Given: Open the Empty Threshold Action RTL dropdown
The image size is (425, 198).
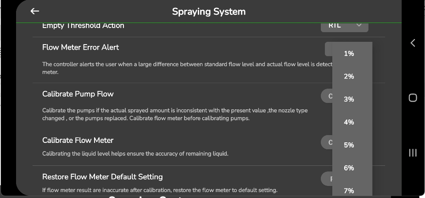Looking at the screenshot, I should 344,26.
